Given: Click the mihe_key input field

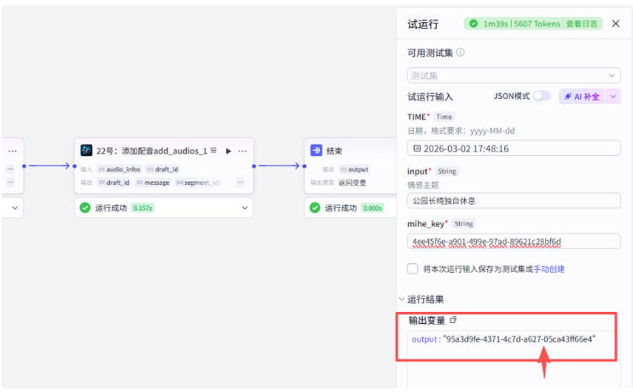Looking at the screenshot, I should [514, 241].
